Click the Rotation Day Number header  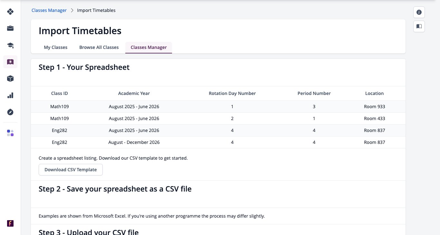232,93
